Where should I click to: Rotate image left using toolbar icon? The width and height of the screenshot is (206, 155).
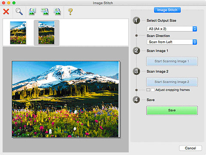[32, 12]
